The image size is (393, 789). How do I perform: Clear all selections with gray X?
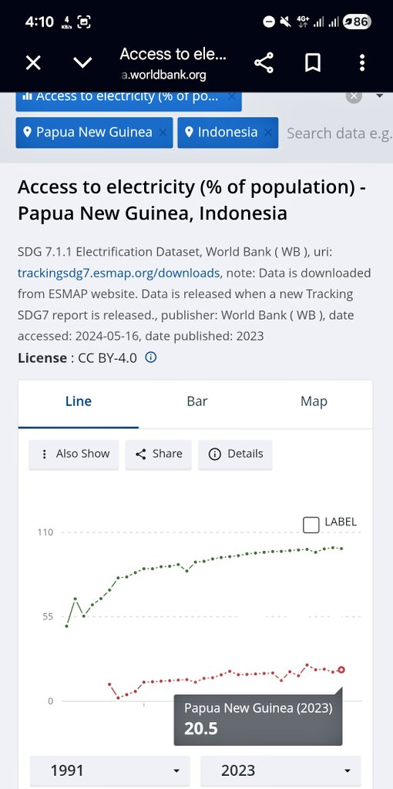click(x=354, y=96)
